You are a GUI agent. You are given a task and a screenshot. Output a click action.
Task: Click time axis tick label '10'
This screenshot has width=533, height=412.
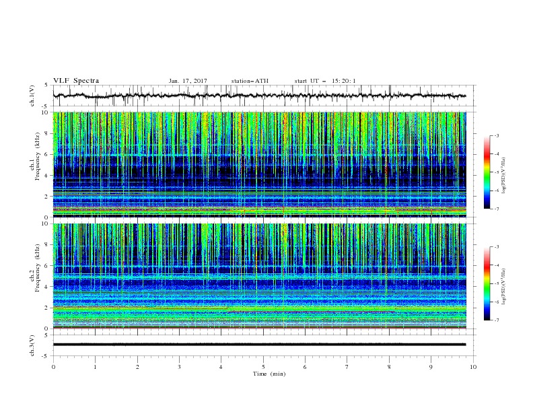[473, 367]
